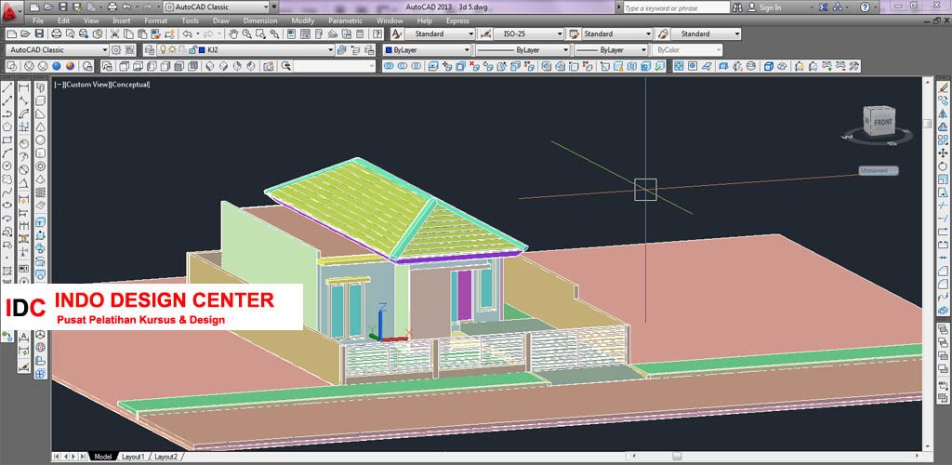Screen dimensions: 952x465
Task: Click the viewport controls minus label
Action: (59, 85)
